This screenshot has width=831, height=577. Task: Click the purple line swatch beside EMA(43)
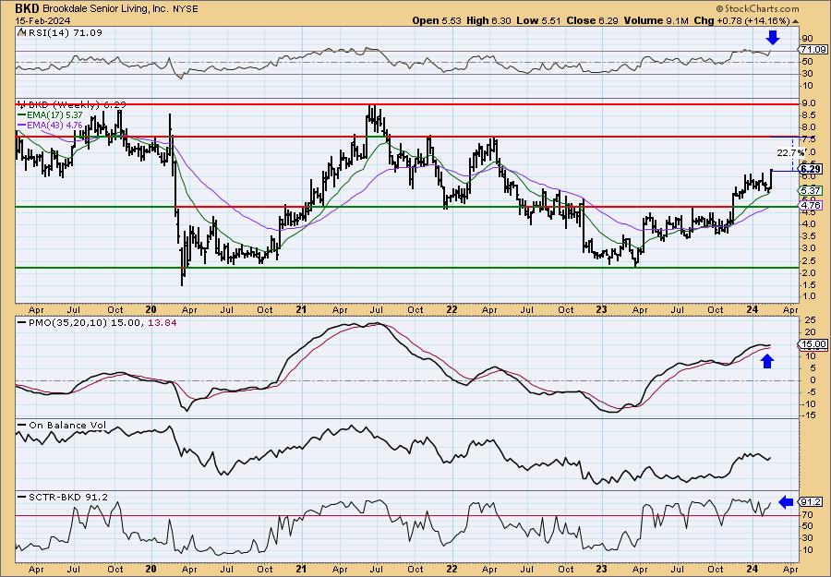22,125
